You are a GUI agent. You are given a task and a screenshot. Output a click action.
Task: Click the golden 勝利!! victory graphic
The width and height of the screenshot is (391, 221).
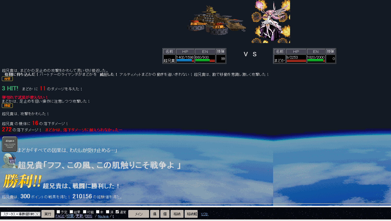pyautogui.click(x=22, y=181)
